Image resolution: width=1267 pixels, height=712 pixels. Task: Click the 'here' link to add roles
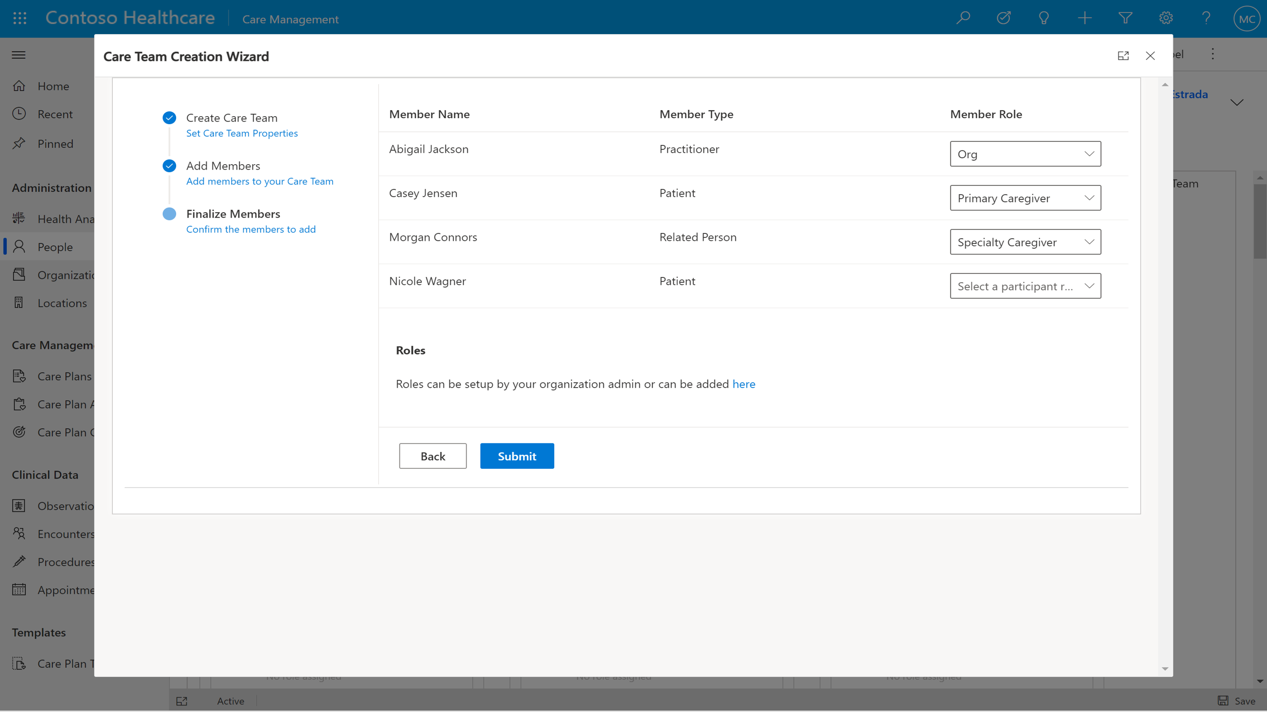pos(743,384)
